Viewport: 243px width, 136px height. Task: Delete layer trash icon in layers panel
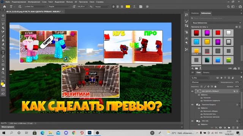(237, 128)
